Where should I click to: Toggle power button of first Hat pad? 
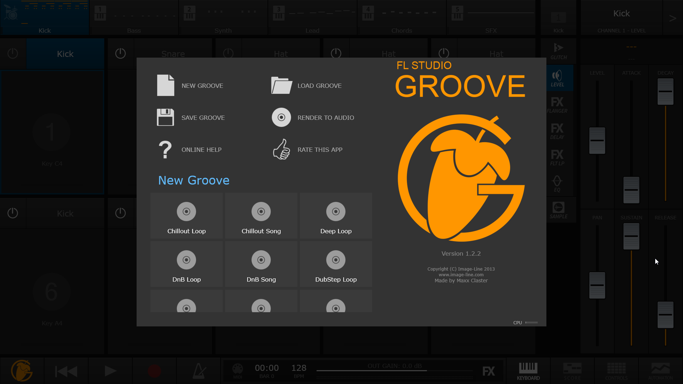coord(228,53)
